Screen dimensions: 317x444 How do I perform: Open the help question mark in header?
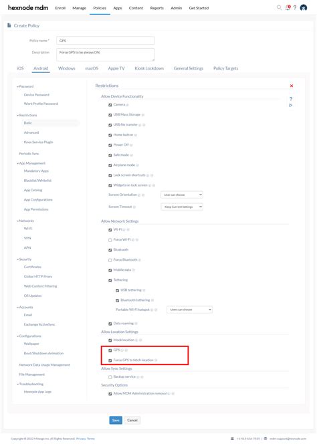pos(295,7)
